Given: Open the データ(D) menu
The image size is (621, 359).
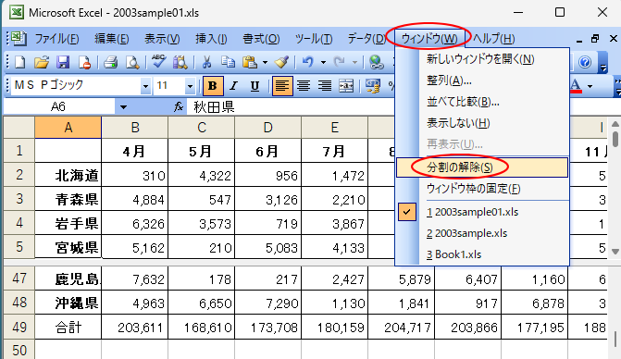Looking at the screenshot, I should (366, 39).
